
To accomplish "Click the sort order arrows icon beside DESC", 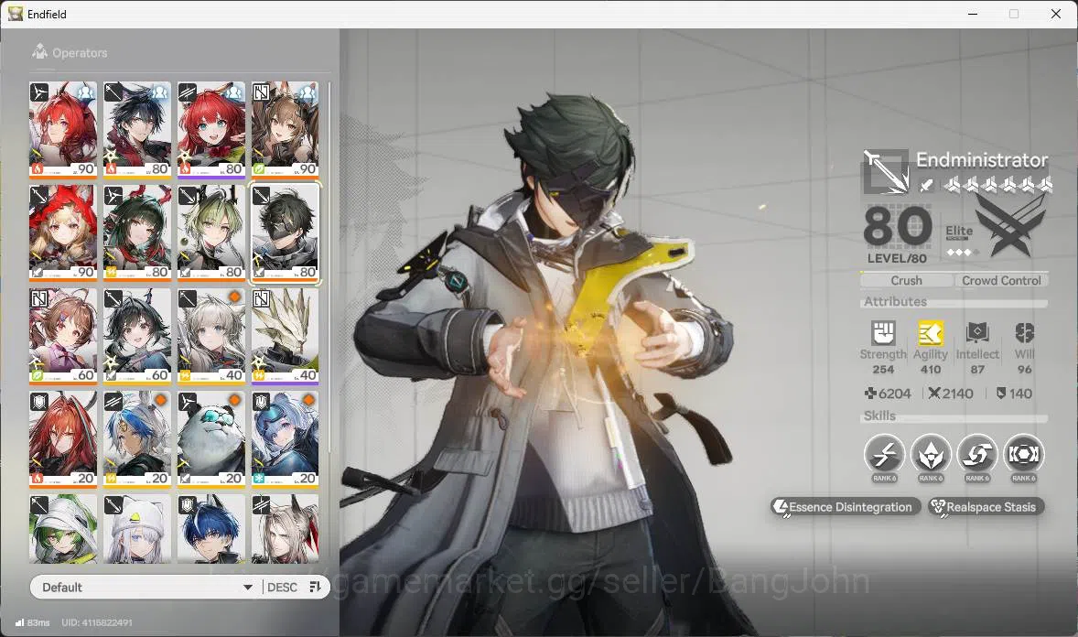I will pyautogui.click(x=316, y=587).
